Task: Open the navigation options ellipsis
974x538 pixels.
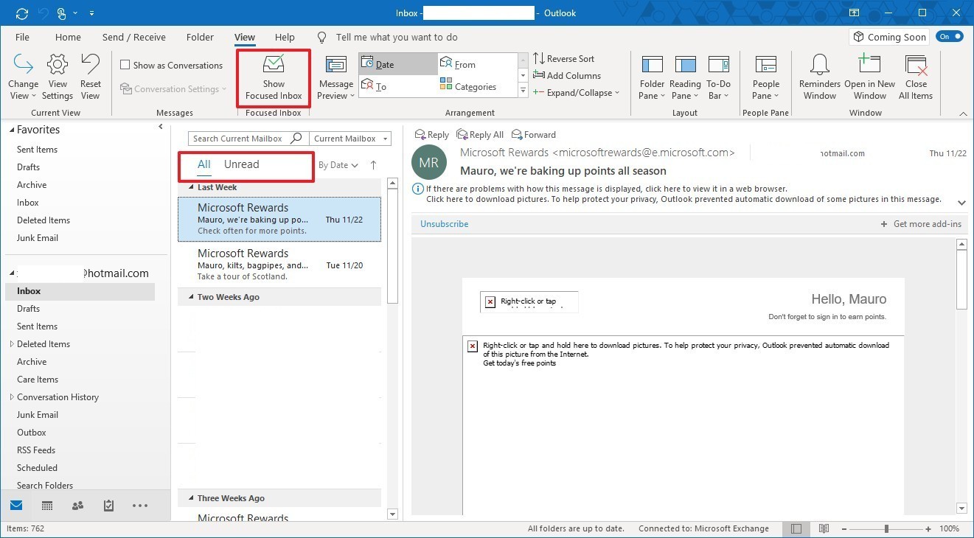Action: pos(140,506)
